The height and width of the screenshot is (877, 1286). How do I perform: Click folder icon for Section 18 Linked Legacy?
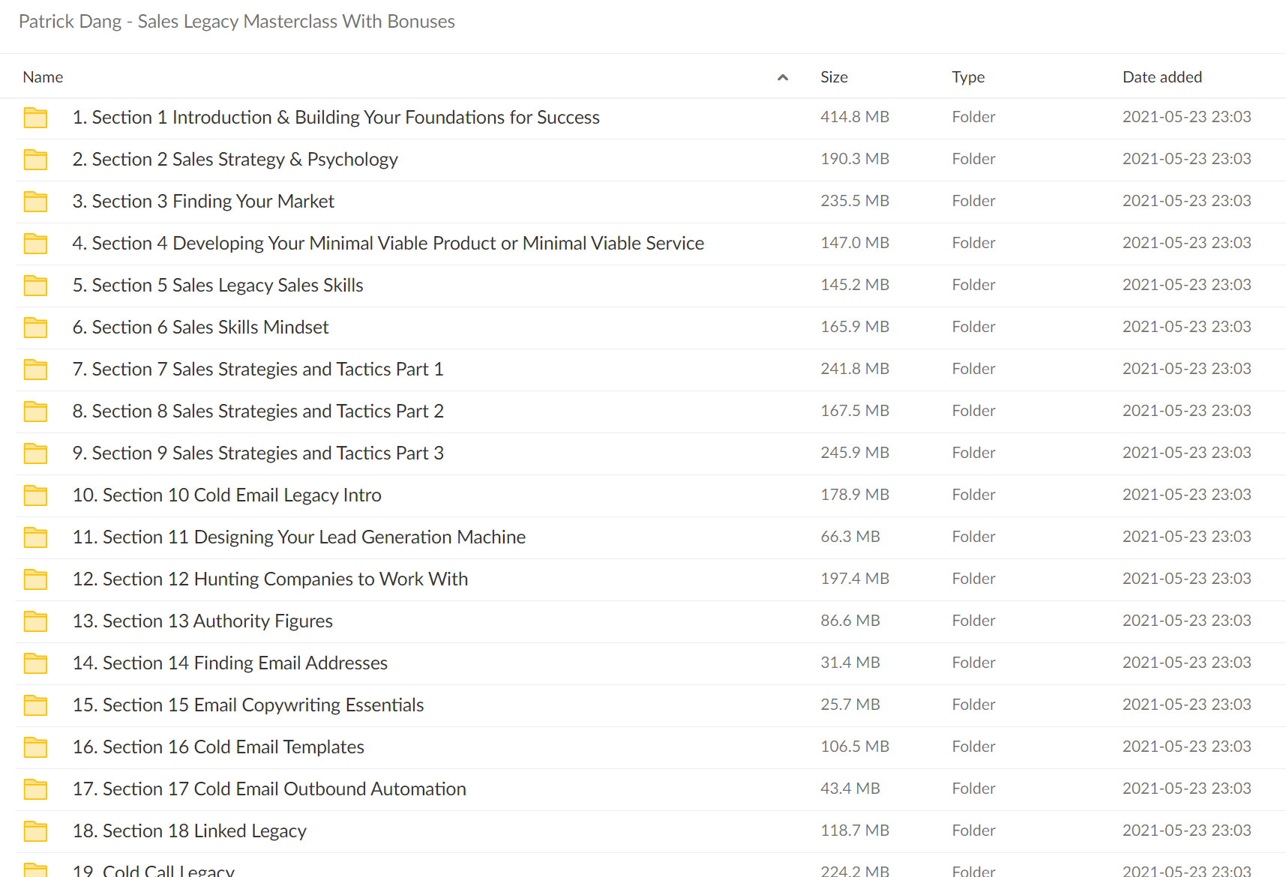point(35,831)
